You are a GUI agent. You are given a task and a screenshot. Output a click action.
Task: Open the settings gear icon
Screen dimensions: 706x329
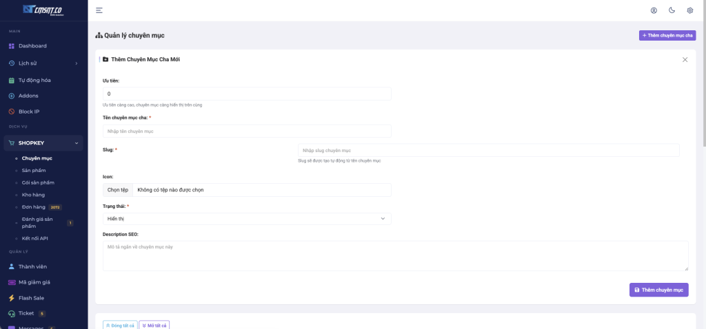pyautogui.click(x=689, y=10)
